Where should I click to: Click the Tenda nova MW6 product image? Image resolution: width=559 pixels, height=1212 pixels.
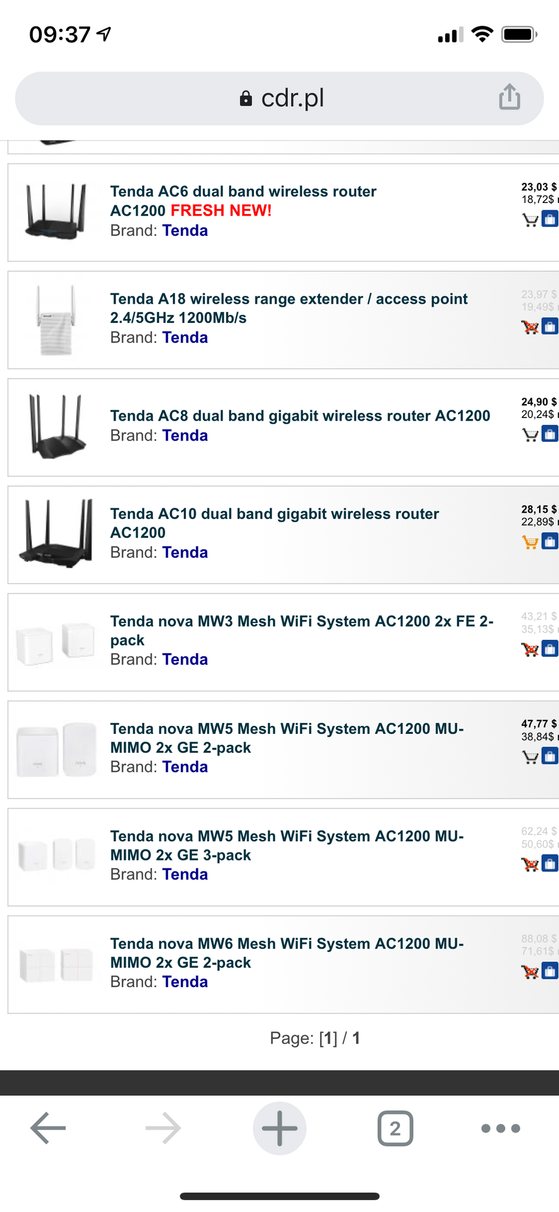[x=56, y=964]
